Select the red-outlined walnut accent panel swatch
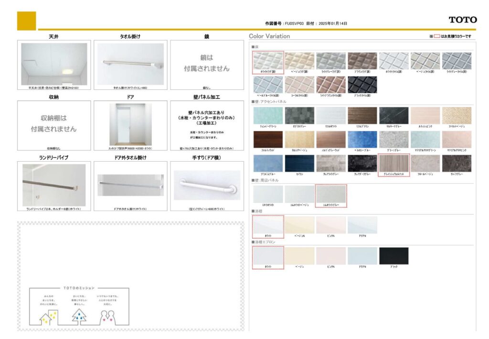This screenshot has height=339, width=489. click(393, 164)
